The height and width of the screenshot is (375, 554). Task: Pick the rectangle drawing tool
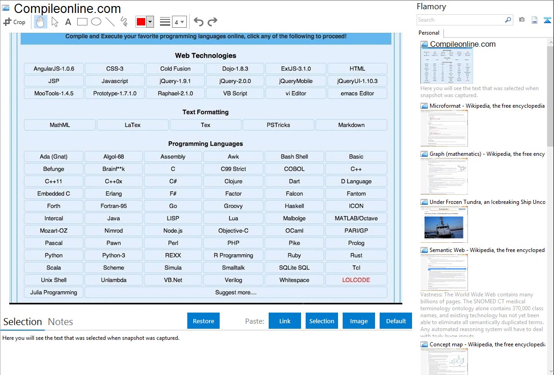coord(82,22)
